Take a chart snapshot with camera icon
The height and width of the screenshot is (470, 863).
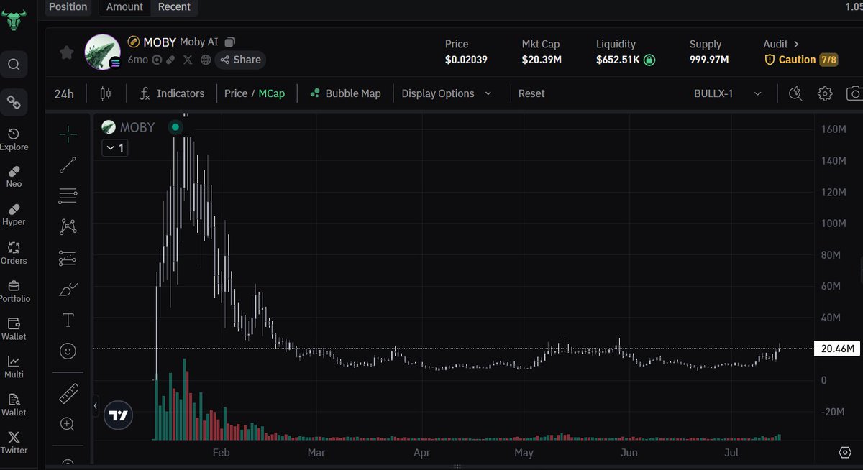[854, 93]
